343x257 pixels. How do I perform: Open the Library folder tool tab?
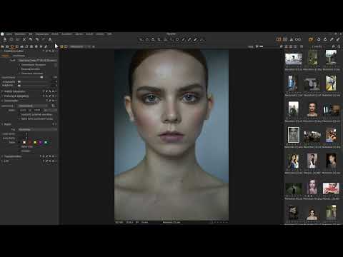click(2, 46)
